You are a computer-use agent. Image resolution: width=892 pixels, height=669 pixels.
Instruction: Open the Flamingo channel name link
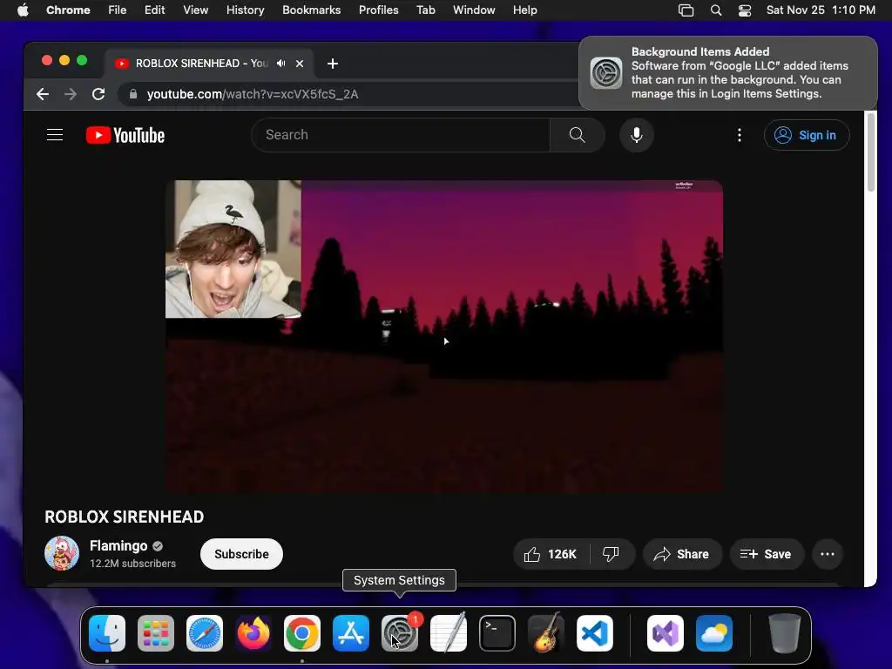tap(118, 545)
